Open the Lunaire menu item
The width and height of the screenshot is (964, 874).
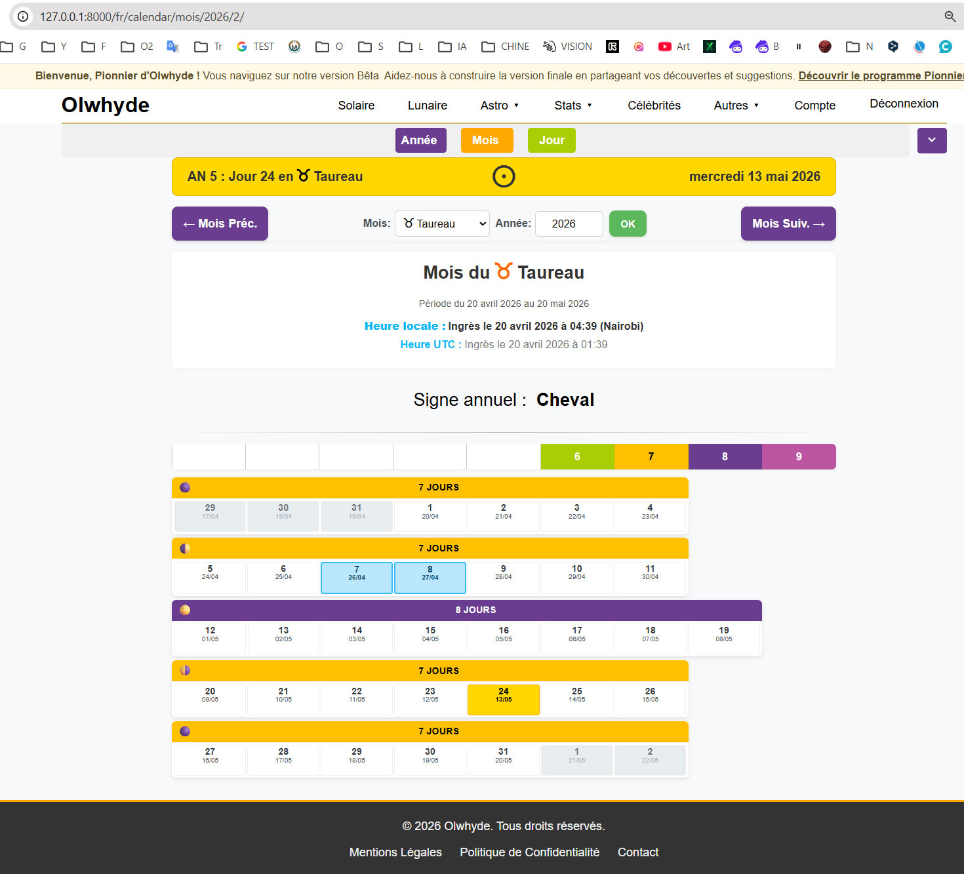(428, 106)
